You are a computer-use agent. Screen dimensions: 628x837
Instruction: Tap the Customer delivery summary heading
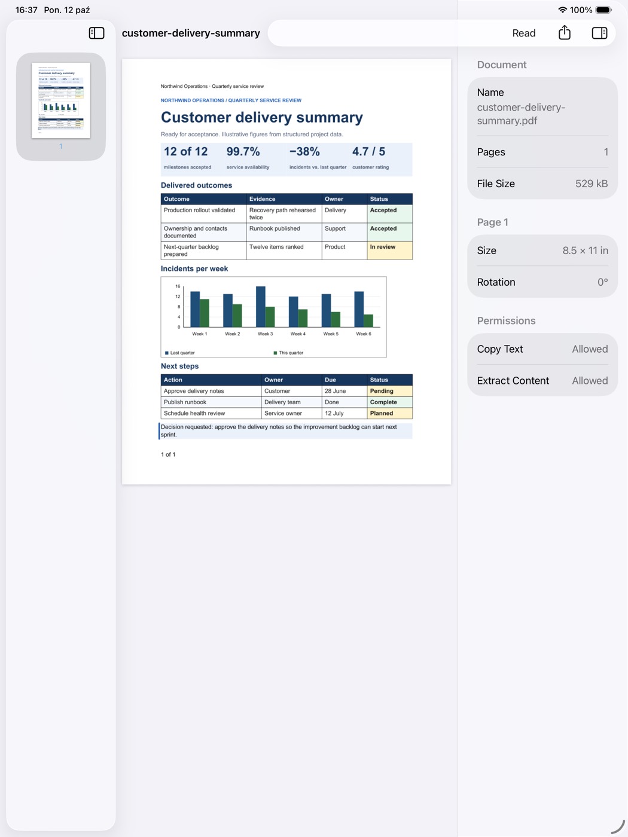click(x=261, y=117)
